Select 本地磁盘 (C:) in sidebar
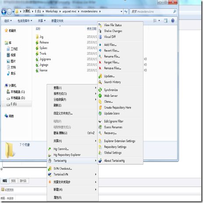Image resolution: width=203 pixels, height=203 pixels. 16,92
